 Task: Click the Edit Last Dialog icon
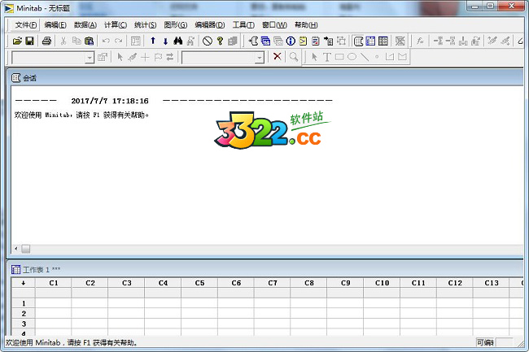[x=136, y=41]
